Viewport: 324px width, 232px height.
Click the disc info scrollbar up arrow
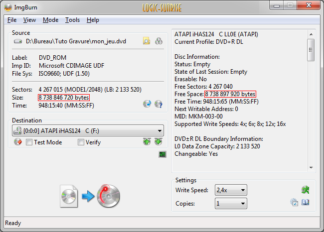pyautogui.click(x=311, y=34)
